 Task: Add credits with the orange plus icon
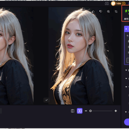pos(124,4)
